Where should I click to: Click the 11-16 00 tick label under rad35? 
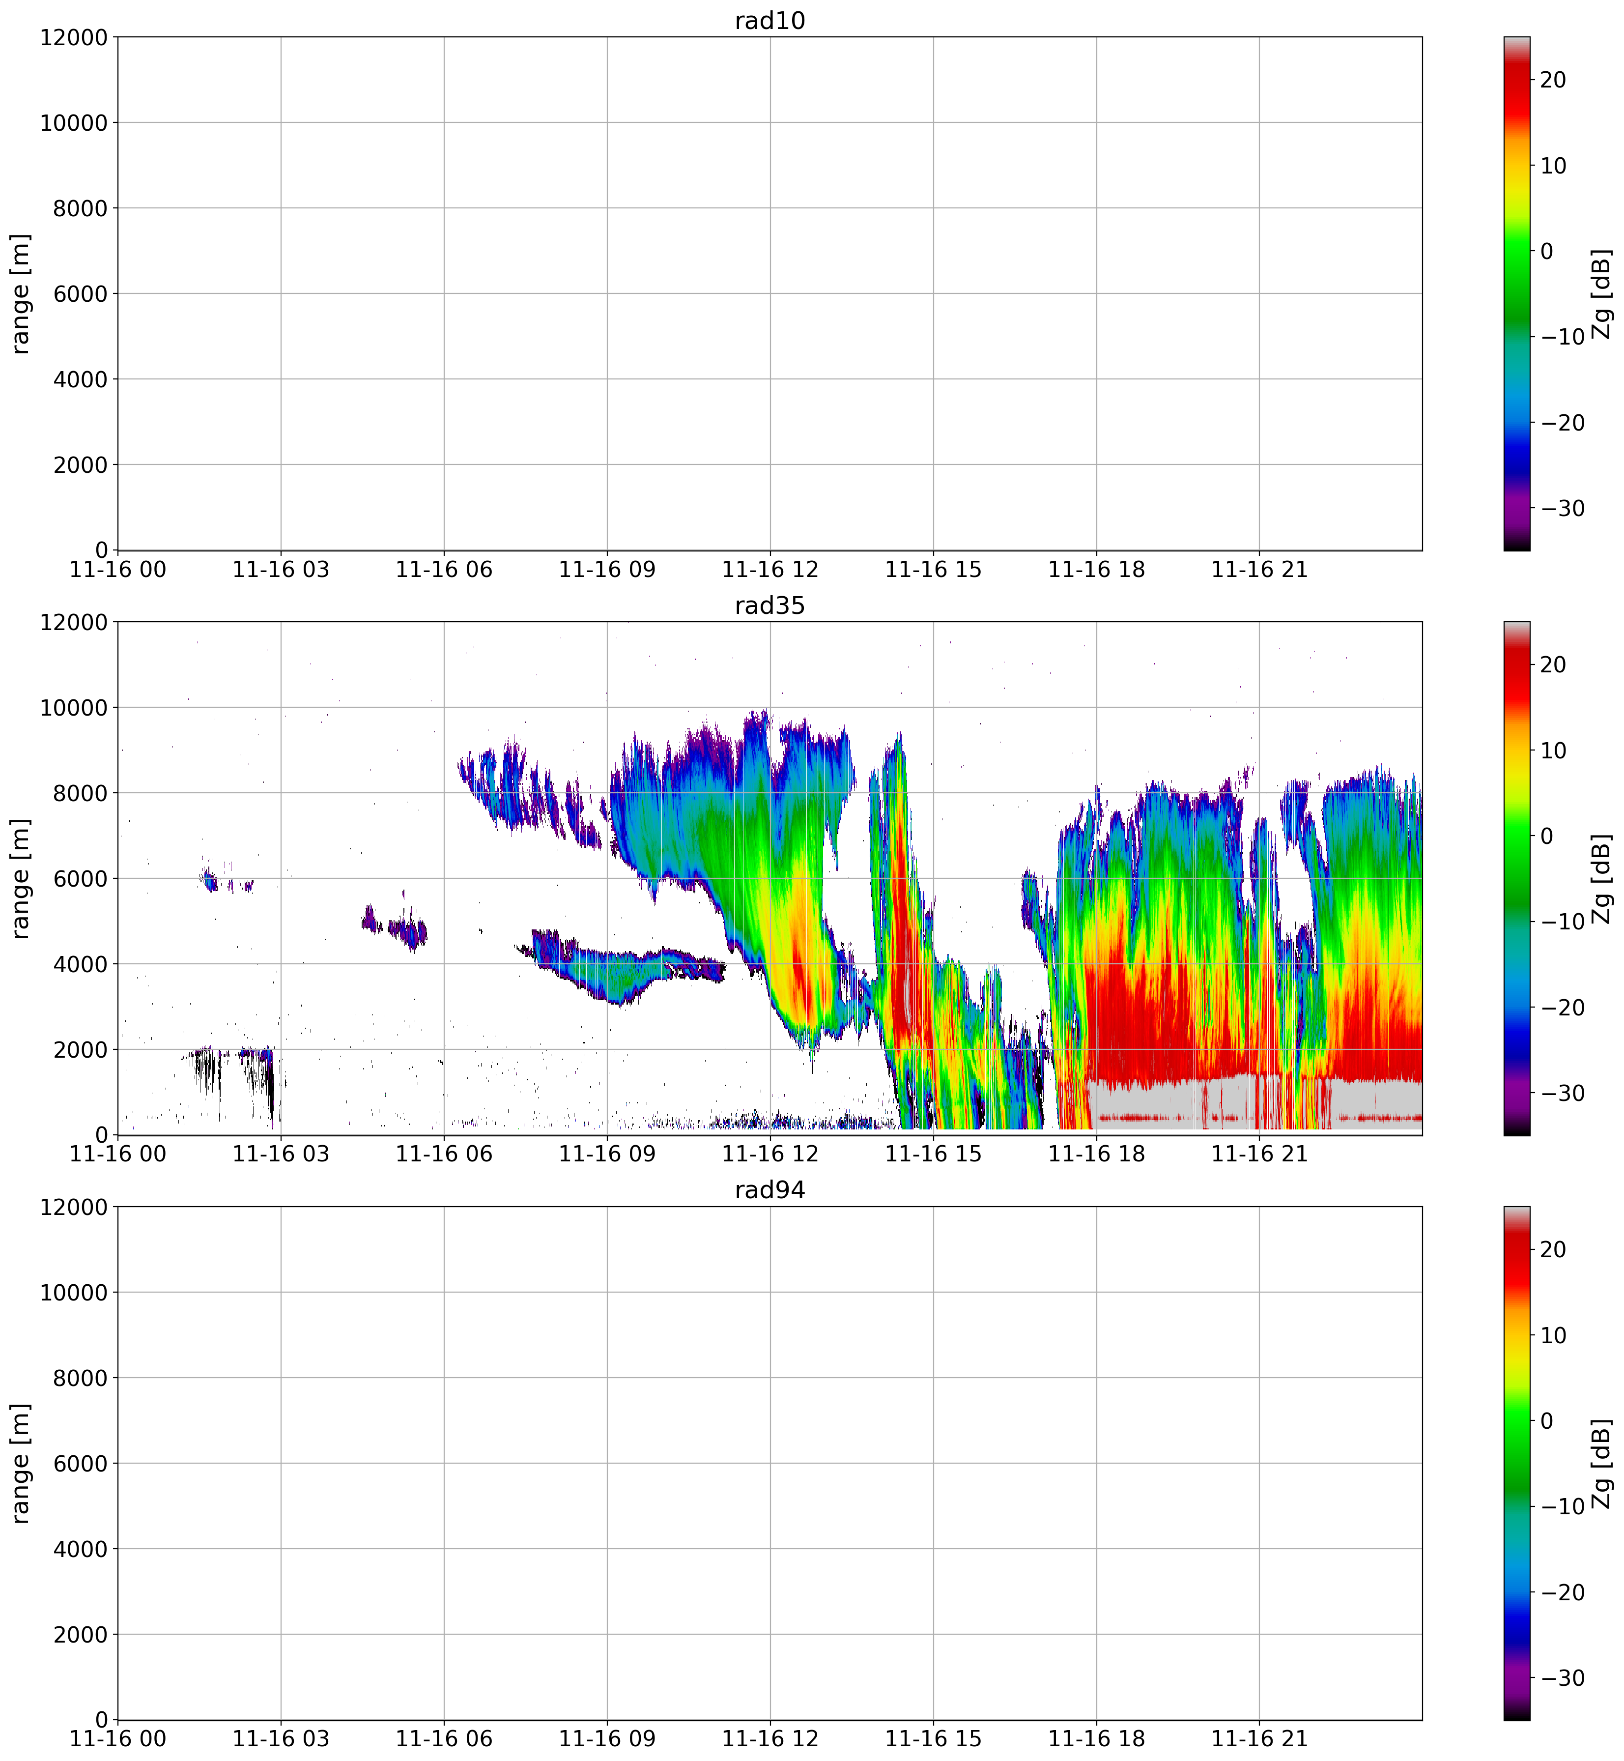118,1155
